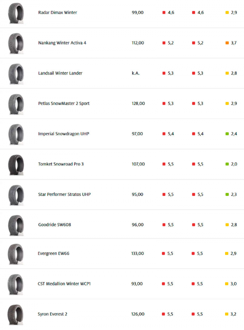Select the Syron Everest 2 tire picture
244x330 pixels.
click(16, 315)
